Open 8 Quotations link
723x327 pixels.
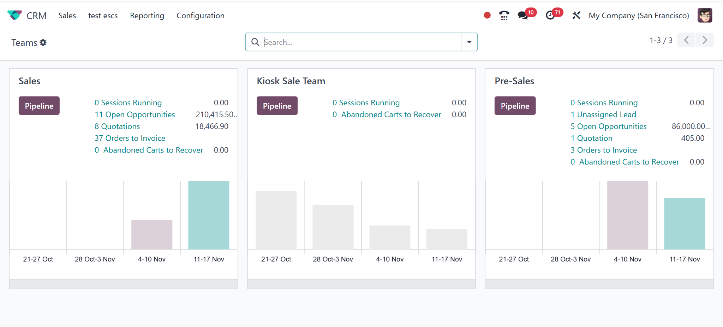click(x=117, y=126)
